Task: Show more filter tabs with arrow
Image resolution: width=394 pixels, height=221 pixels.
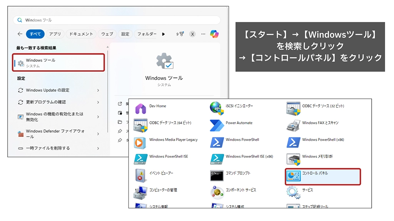Action: [164, 34]
